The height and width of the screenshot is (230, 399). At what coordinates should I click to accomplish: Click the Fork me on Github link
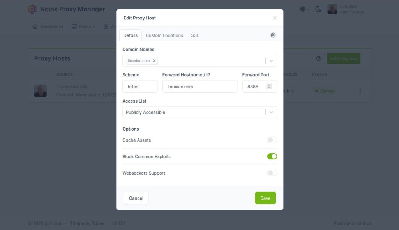[353, 223]
